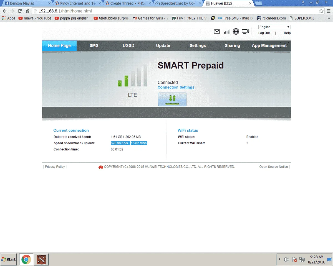Viewport: 333px width, 266px height.
Task: Click the WiFi status heading
Action: tap(188, 131)
